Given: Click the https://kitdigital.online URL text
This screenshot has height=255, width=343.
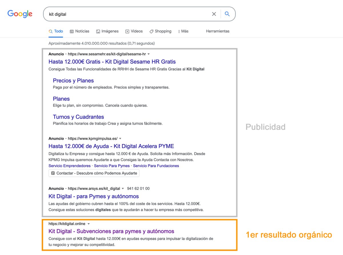Looking at the screenshot, I should (67, 224).
